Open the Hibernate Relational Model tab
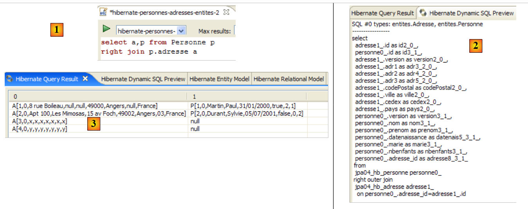 pos(289,79)
